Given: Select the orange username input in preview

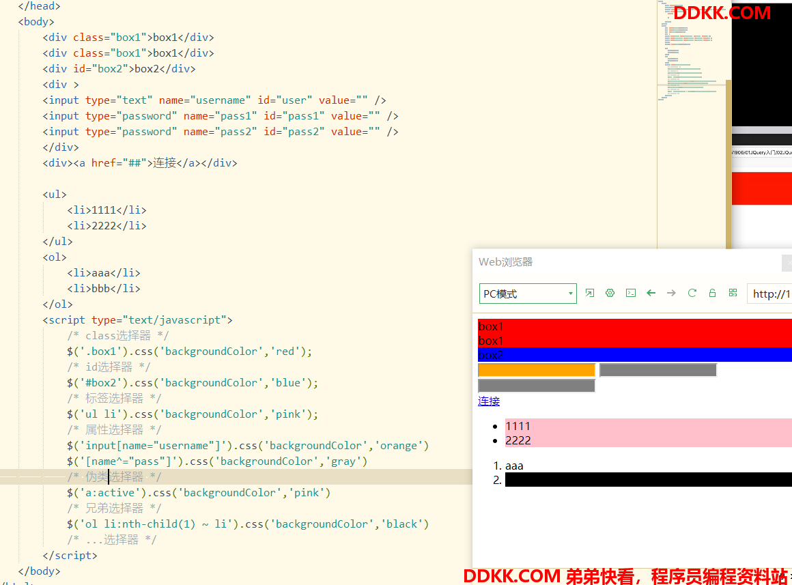Looking at the screenshot, I should pyautogui.click(x=537, y=370).
